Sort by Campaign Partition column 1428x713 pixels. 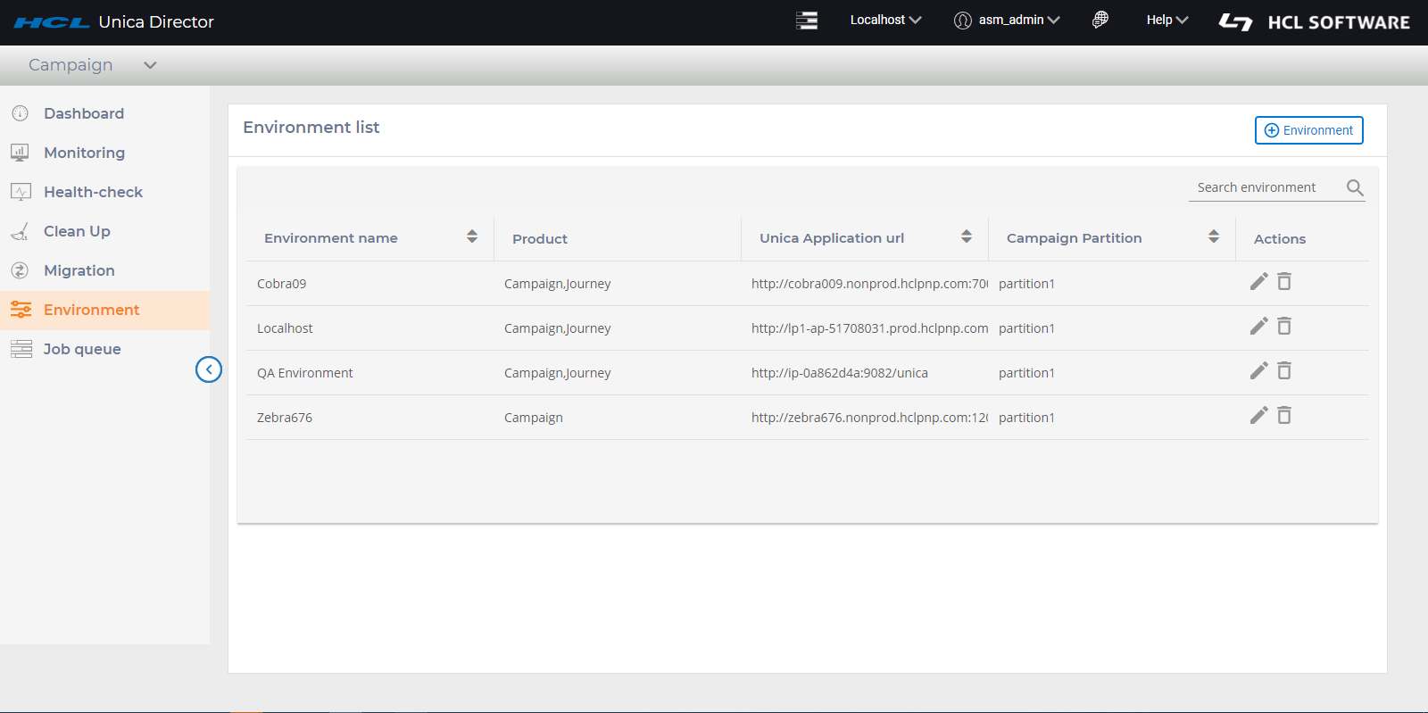coord(1214,237)
